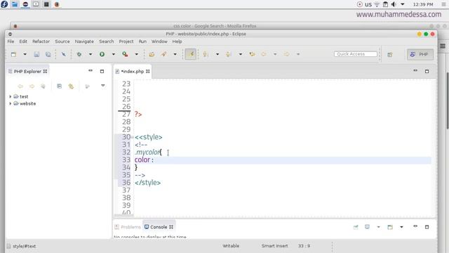The image size is (449, 253).
Task: Click PHP Explorer Forward navigation arrow
Action: [32, 86]
